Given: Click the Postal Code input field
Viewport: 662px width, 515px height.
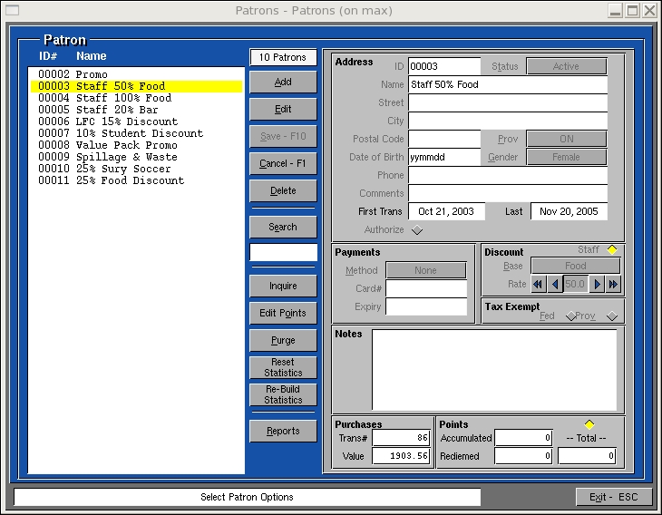Looking at the screenshot, I should [x=444, y=139].
